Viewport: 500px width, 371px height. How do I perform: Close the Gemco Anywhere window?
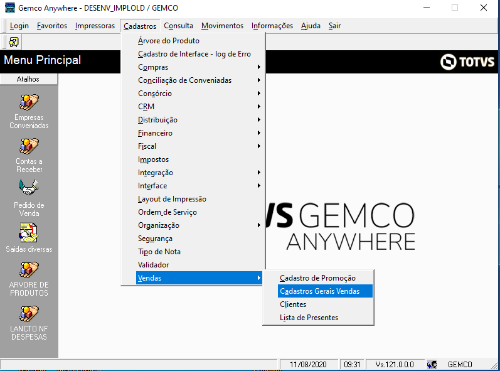click(484, 8)
